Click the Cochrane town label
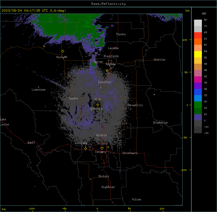 tap(81, 143)
